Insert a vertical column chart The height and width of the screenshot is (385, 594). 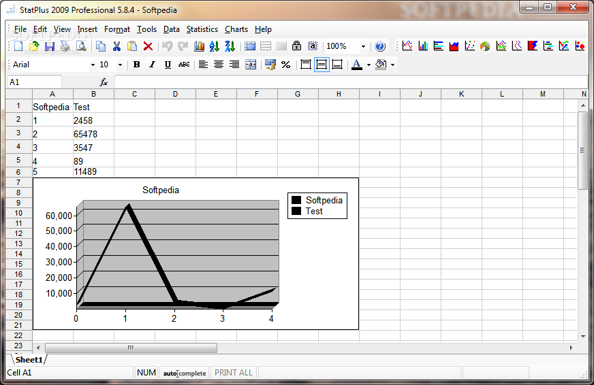coord(423,46)
